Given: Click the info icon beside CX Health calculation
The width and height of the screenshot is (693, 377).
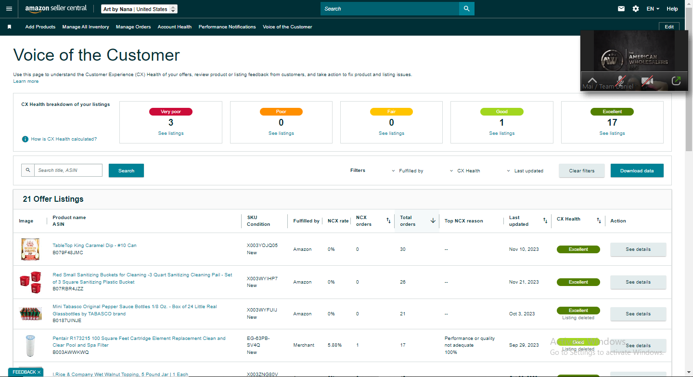Looking at the screenshot, I should point(25,139).
